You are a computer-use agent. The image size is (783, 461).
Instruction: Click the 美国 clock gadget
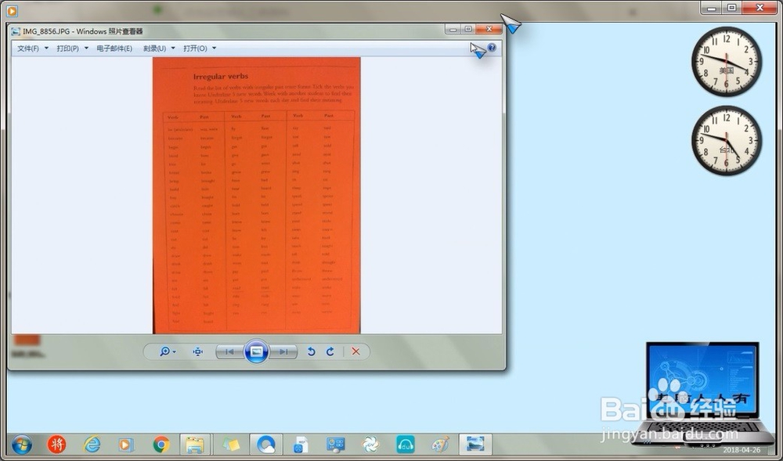pos(727,62)
